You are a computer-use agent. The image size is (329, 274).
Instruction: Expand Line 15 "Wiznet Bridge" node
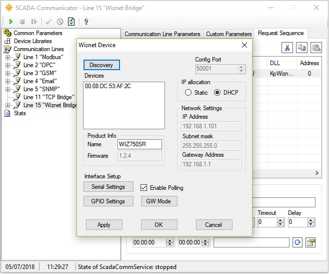pos(8,105)
